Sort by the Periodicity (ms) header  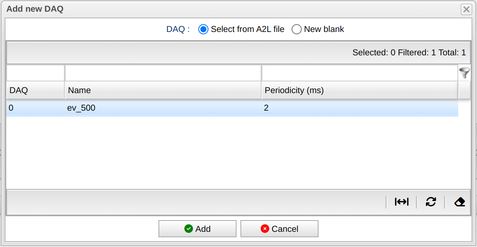(x=359, y=90)
